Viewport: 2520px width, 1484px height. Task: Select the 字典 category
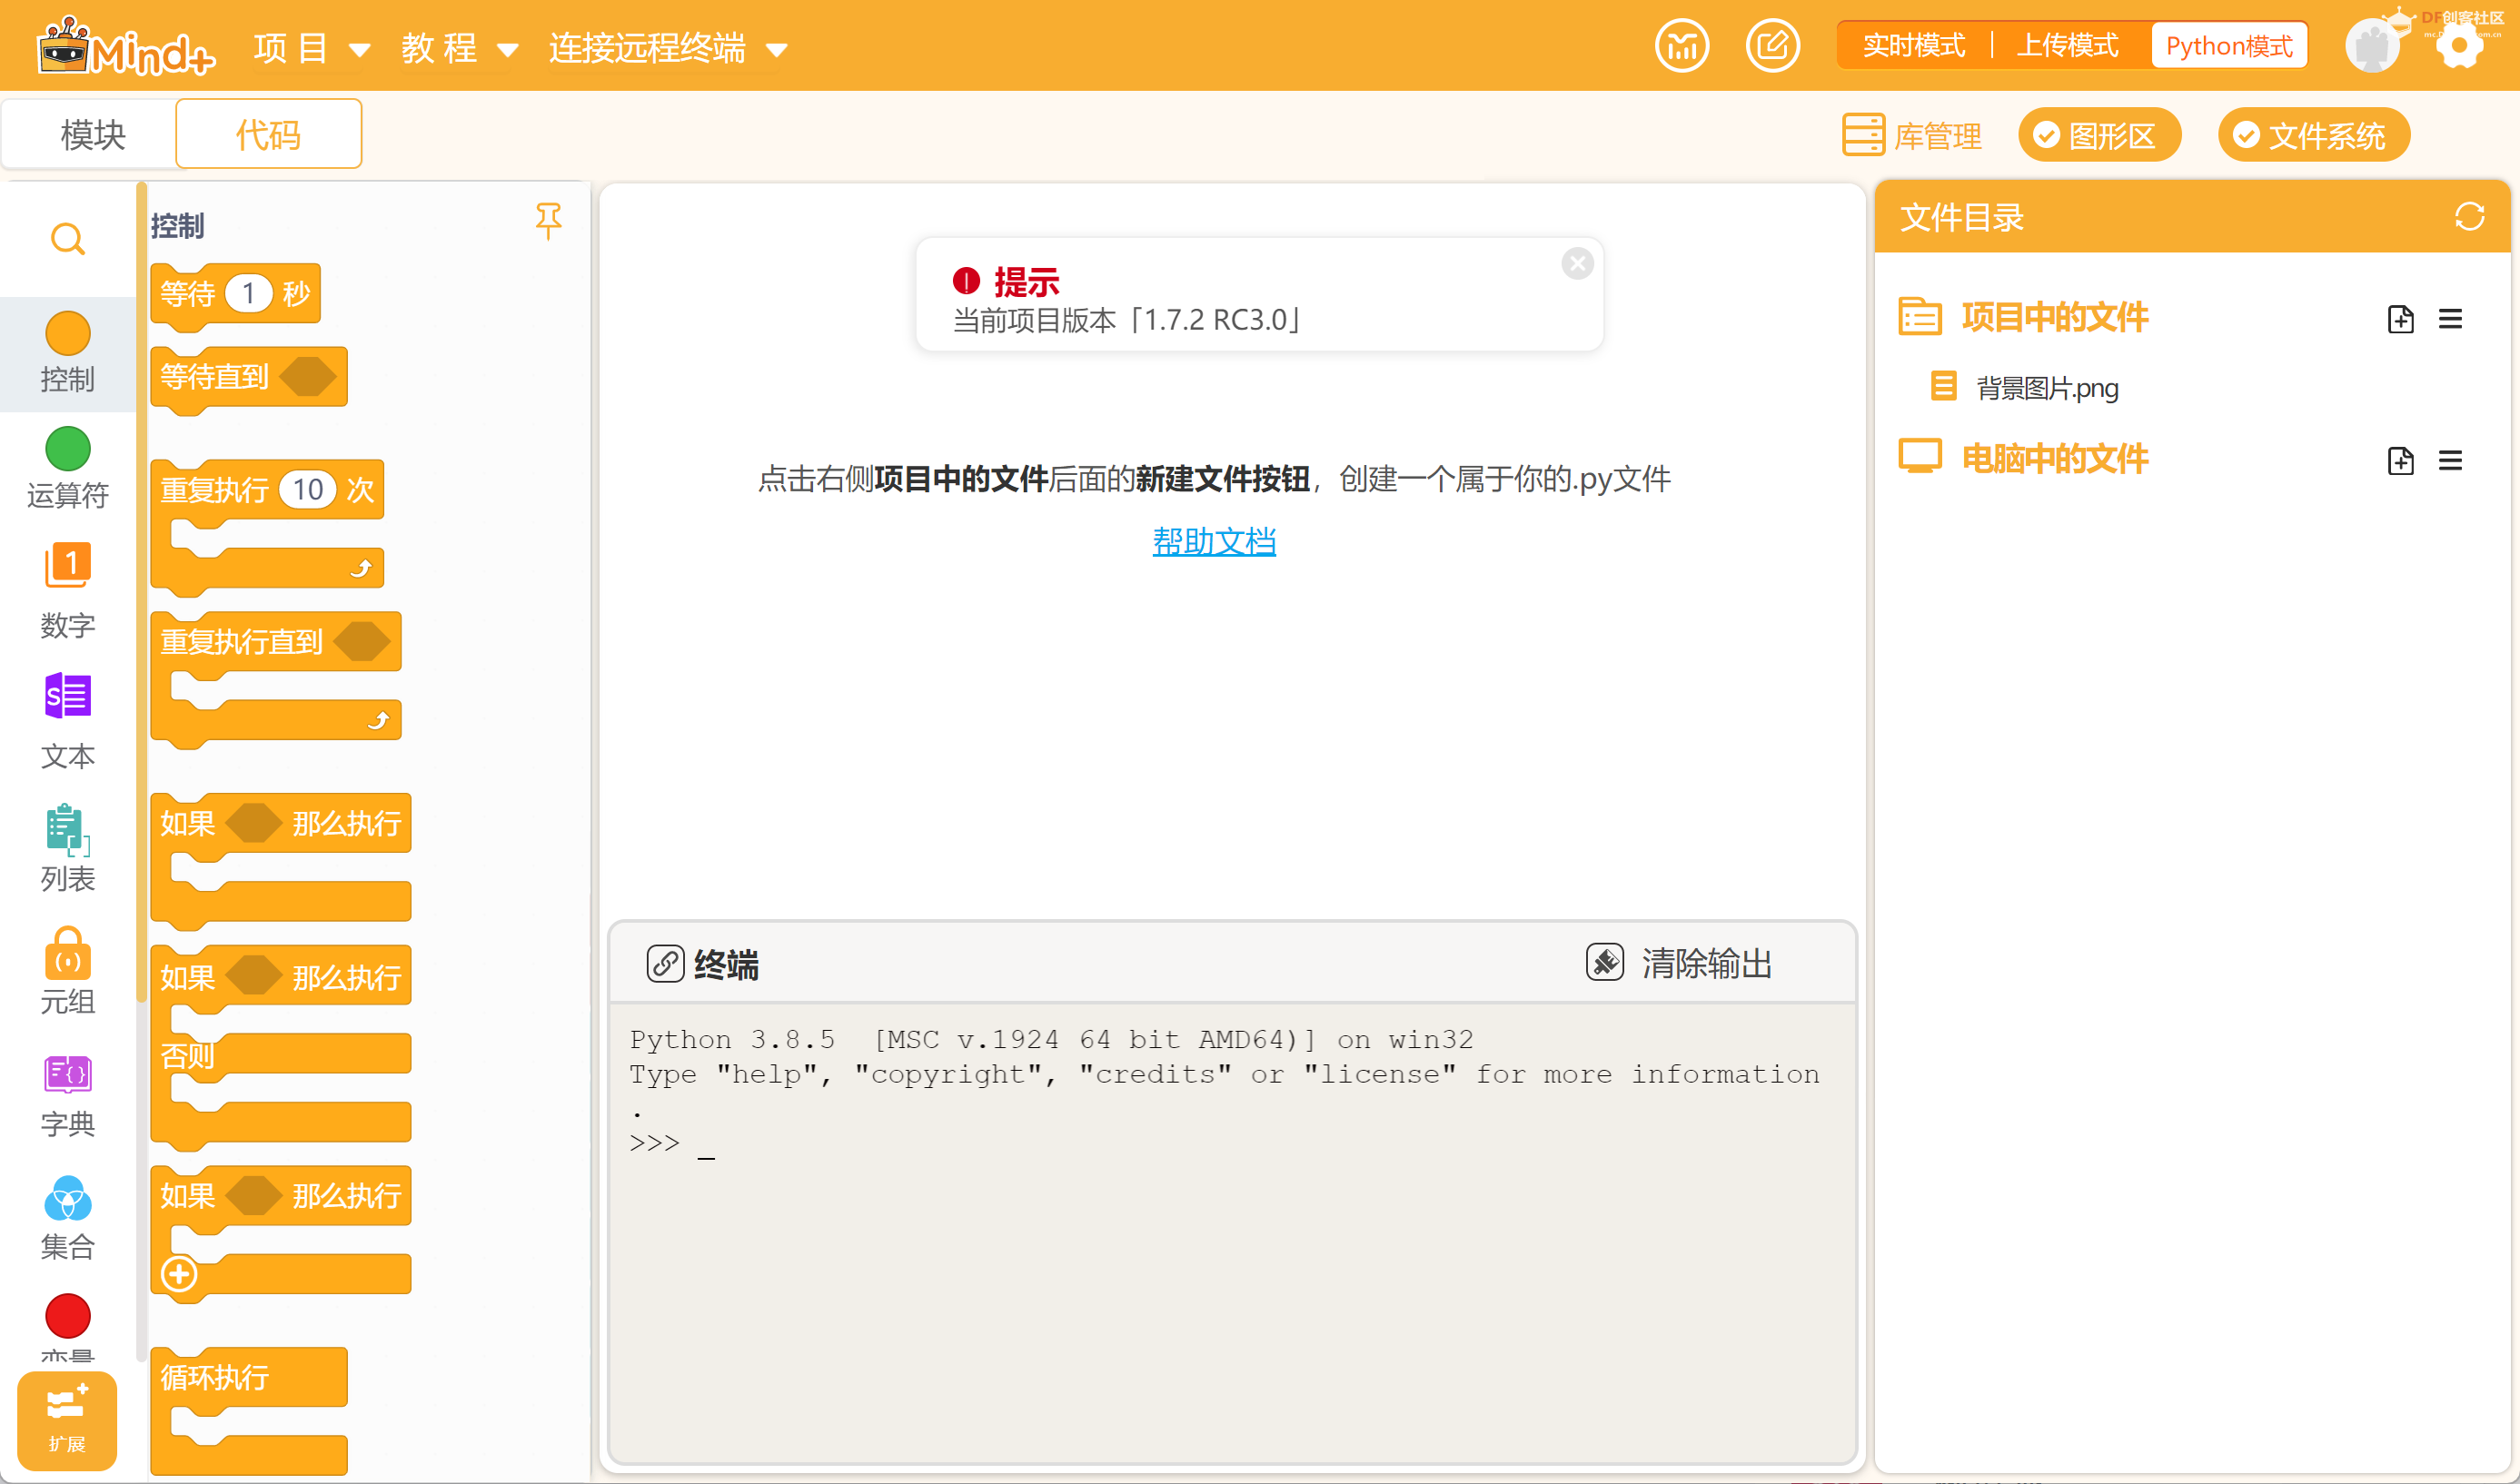(67, 1095)
